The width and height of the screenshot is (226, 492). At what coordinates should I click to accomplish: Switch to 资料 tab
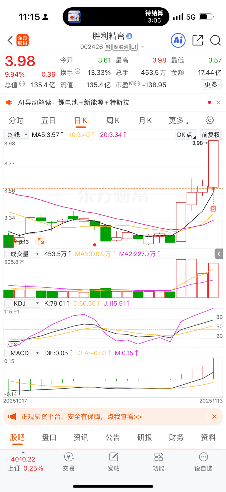[x=208, y=437]
